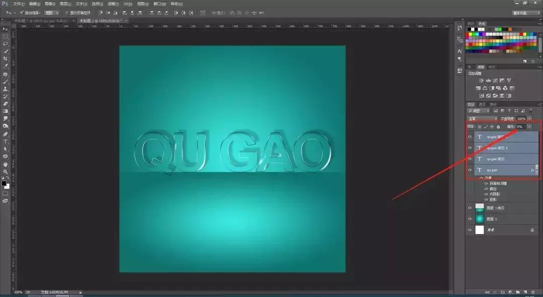Hide the top qu gao copy 3 layer
The image size is (543, 297).
[x=470, y=136]
